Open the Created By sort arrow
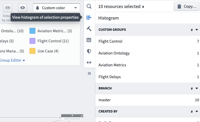Image resolution: width=200 pixels, height=122 pixels. click(x=197, y=111)
